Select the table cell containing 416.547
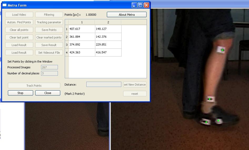 click(x=108, y=53)
